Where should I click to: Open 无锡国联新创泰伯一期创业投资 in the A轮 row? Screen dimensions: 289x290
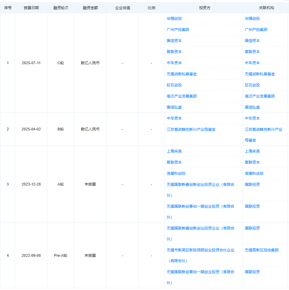tap(200, 212)
